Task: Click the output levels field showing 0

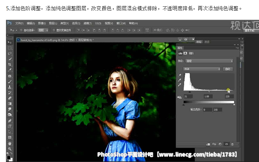Action: [208, 110]
